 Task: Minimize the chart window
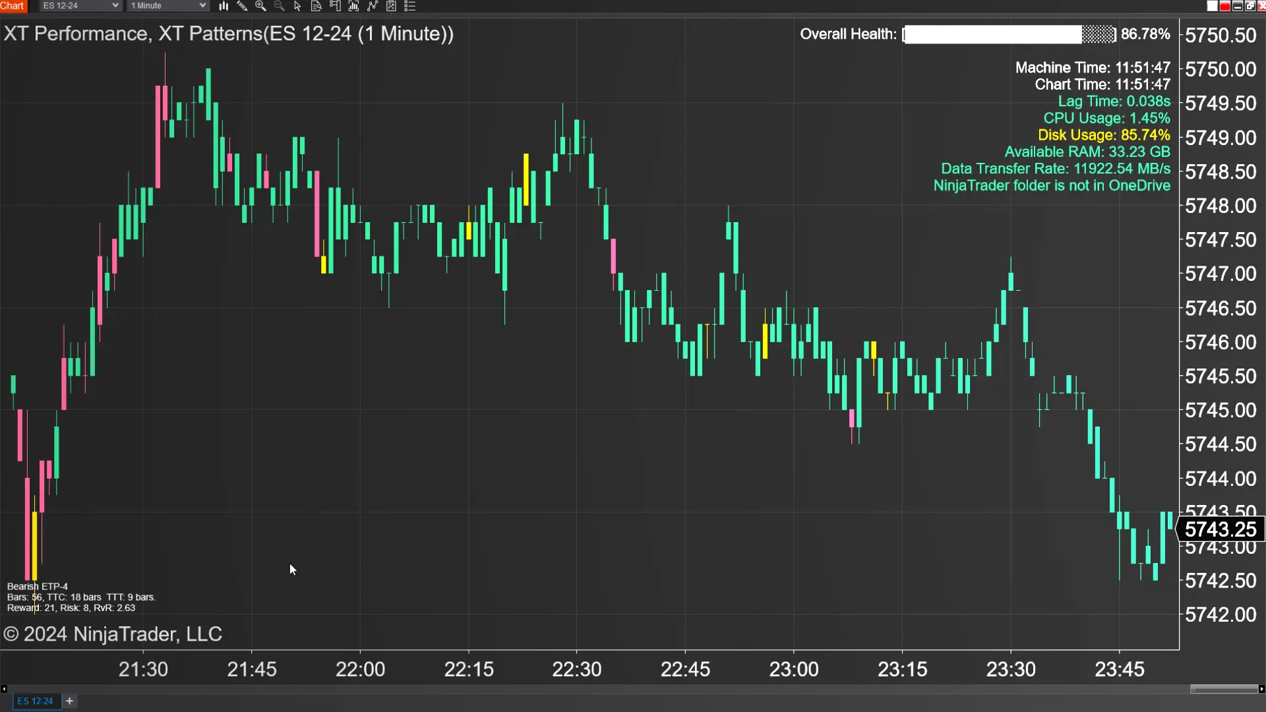click(1237, 6)
